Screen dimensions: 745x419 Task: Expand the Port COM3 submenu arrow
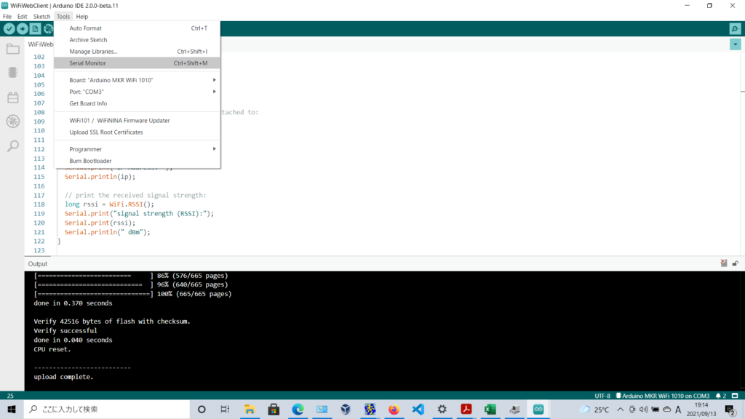[215, 92]
